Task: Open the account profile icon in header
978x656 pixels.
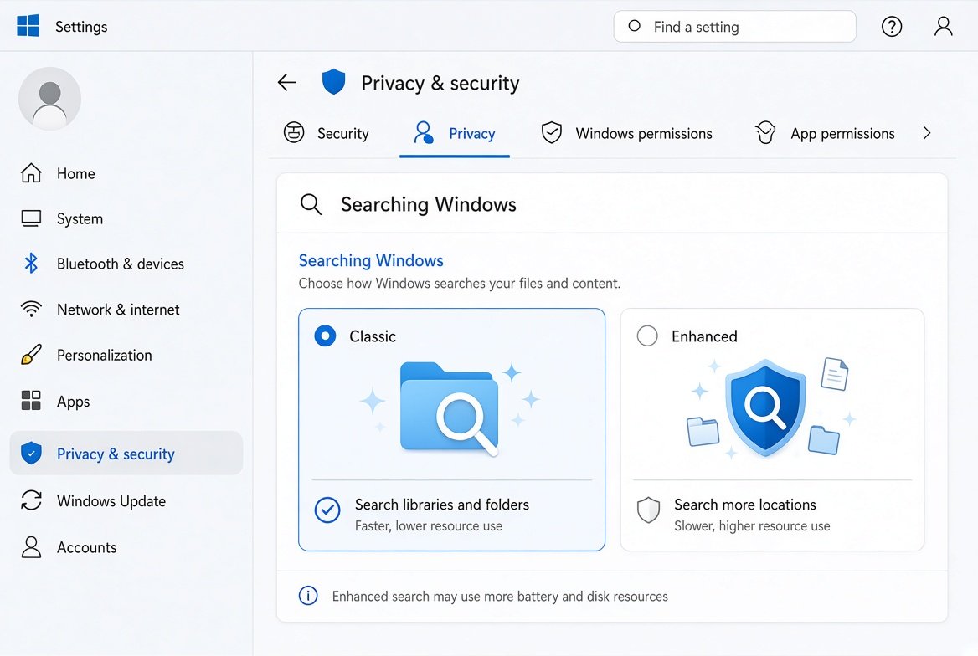Action: click(x=943, y=26)
